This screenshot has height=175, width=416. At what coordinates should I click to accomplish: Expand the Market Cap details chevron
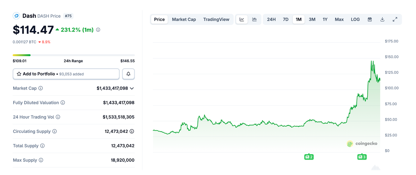pyautogui.click(x=132, y=89)
